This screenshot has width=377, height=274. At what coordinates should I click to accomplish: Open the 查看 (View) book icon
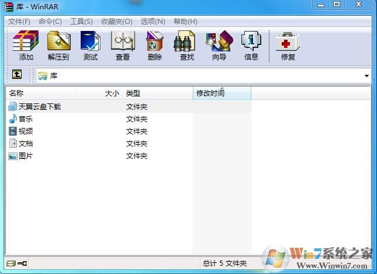(123, 46)
